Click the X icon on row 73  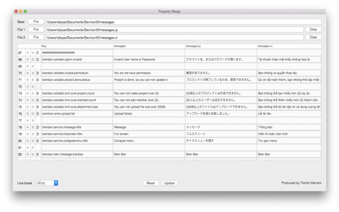33,93
